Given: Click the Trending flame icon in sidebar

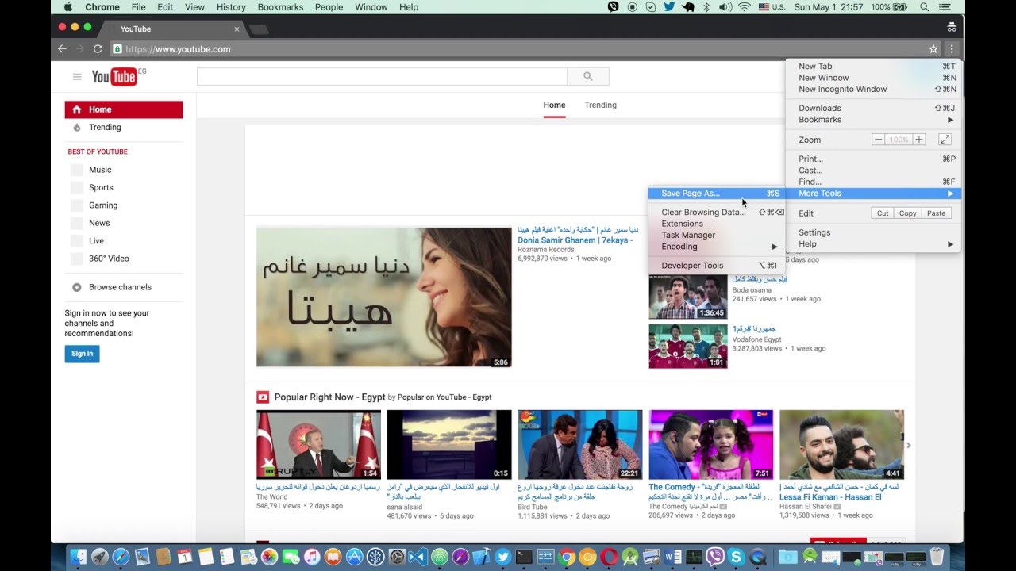Looking at the screenshot, I should (x=77, y=127).
